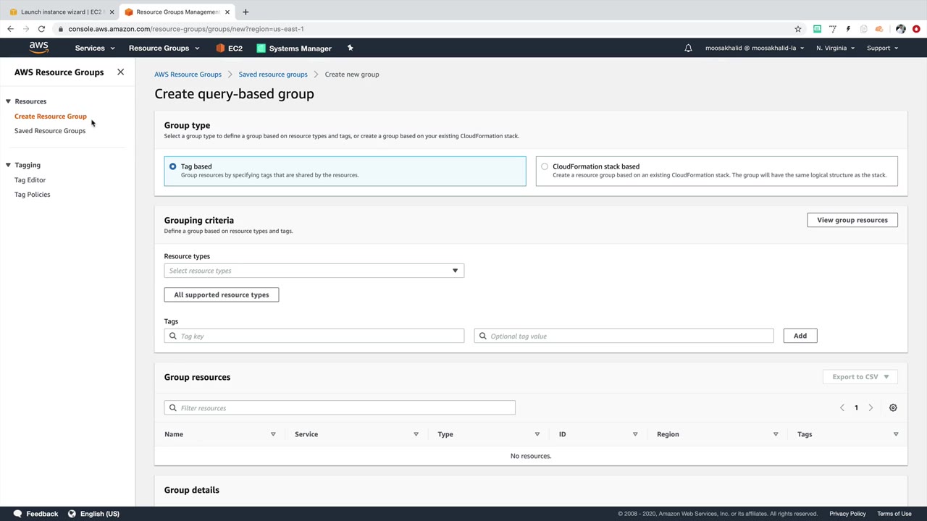Image resolution: width=927 pixels, height=521 pixels.
Task: Click page number 1 in pagination
Action: 856,408
